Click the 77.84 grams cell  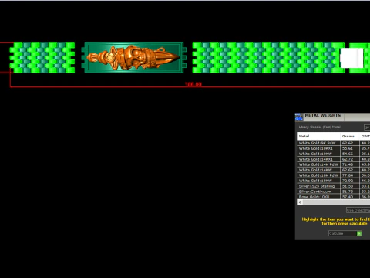pos(350,175)
